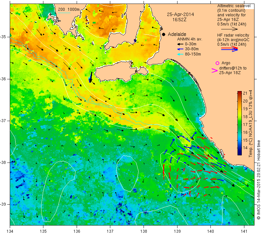Viewport: 261px width, 235px height.
Task: Click the date text 25-Apr-2014
Action: tap(180, 14)
